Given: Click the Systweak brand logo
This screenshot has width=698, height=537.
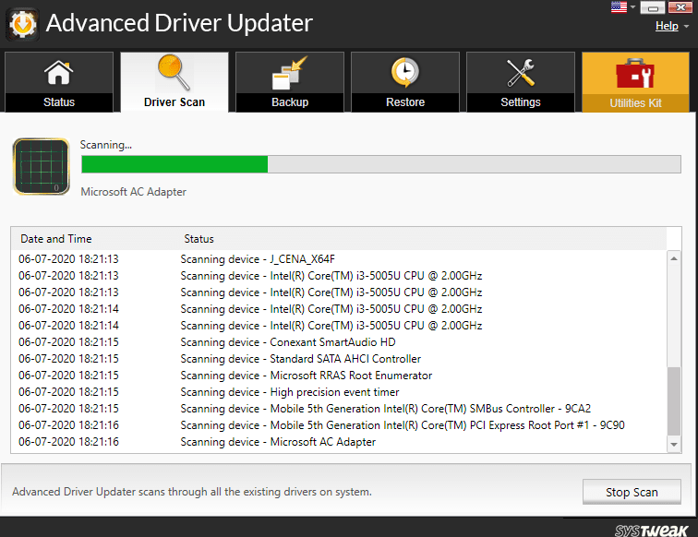Looking at the screenshot, I should tap(651, 530).
